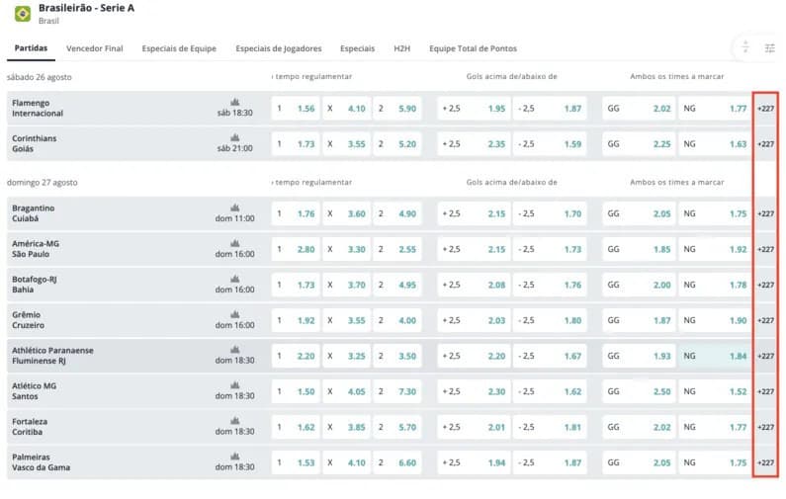Click the sábado 26 agosto date header

click(x=40, y=77)
